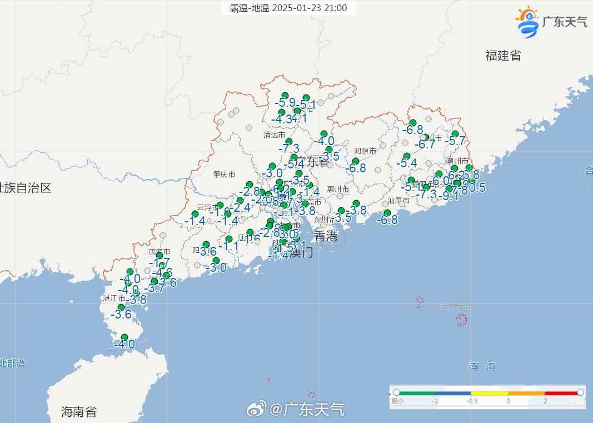This screenshot has width=593, height=423.
Task: Click the left handle of the legend slider
Action: pyautogui.click(x=396, y=392)
